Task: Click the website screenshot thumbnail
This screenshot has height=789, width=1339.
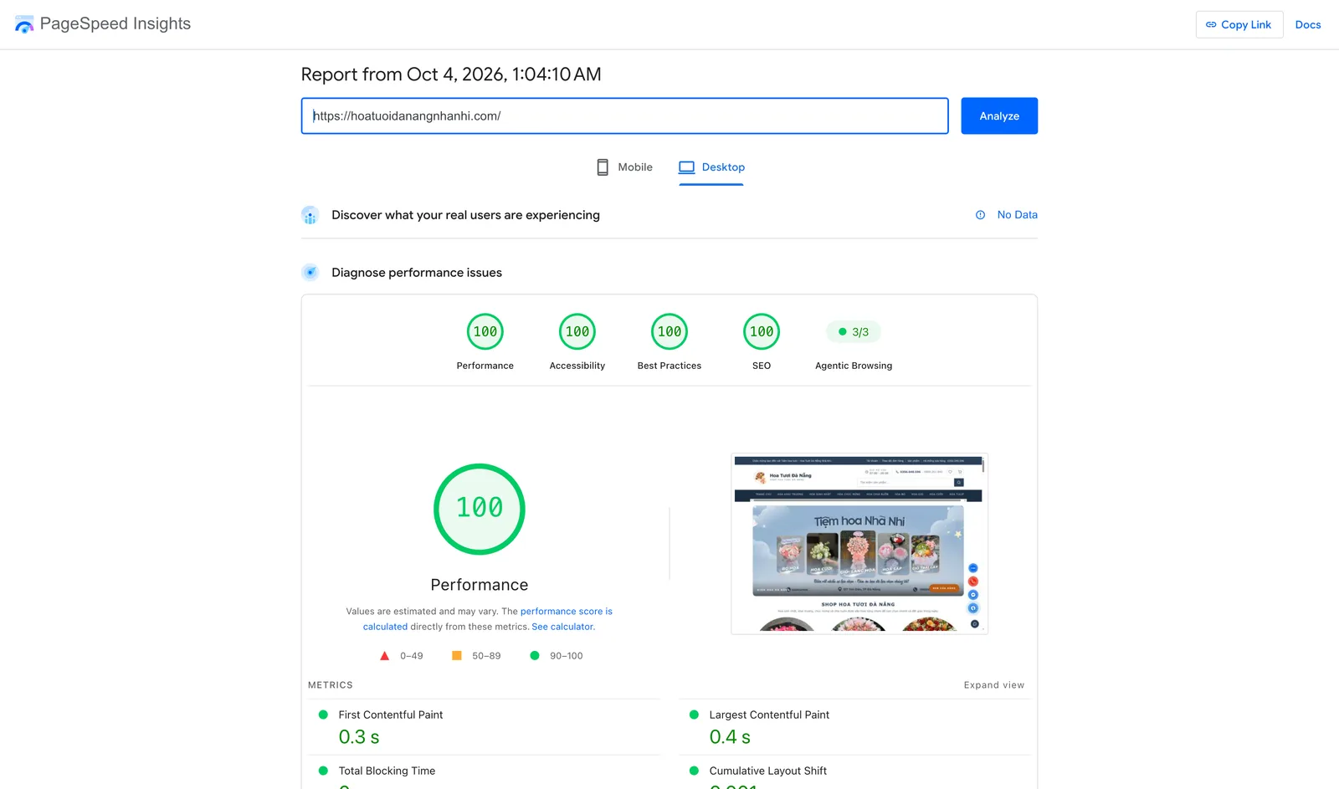Action: [859, 544]
